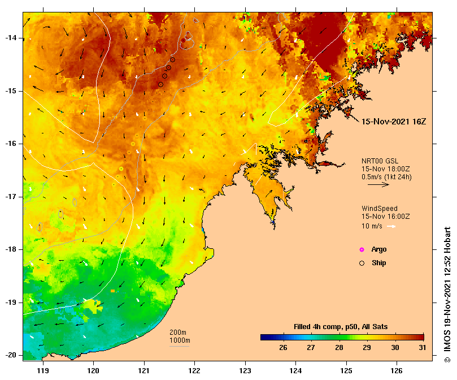Click the white 10 m/s wind arrow legend
Screen dimensions: 457x380
tap(391, 226)
